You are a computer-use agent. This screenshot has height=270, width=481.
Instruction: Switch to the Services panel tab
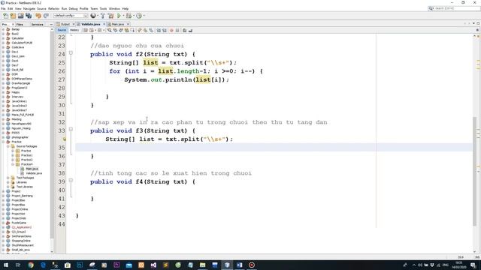point(37,24)
